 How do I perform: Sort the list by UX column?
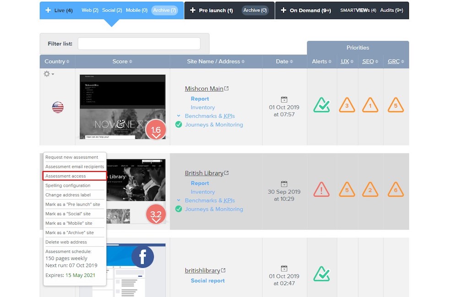point(347,61)
